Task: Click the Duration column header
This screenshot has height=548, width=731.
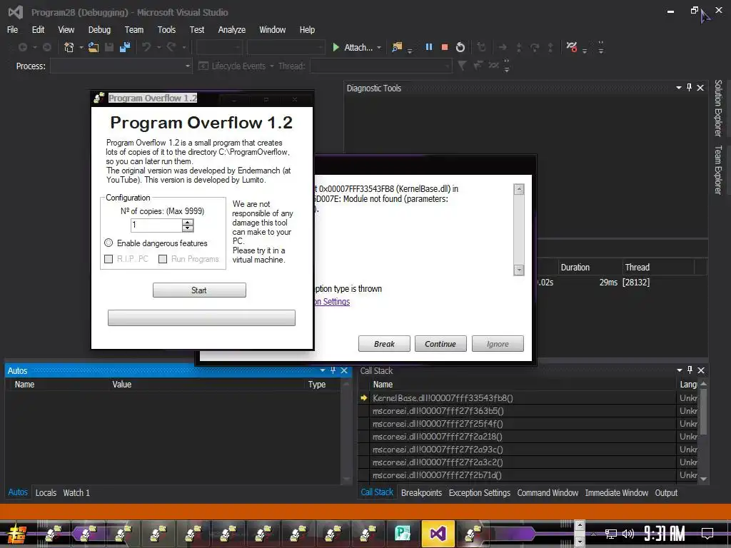Action: click(x=590, y=267)
